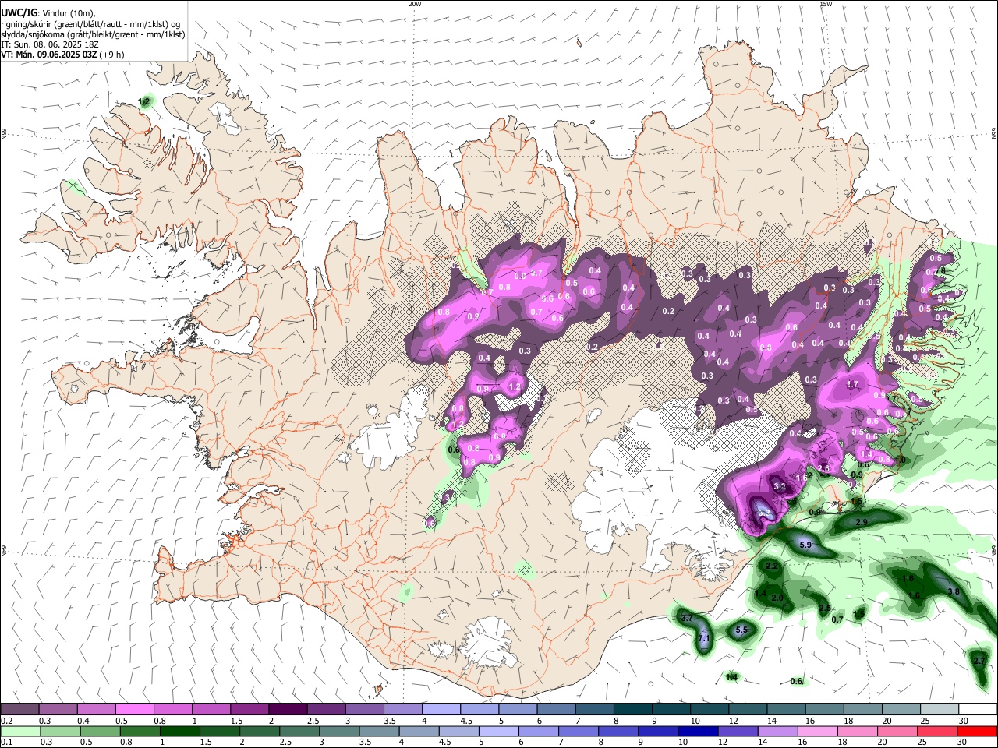998x748 pixels.
Task: Click the 'VT: Mán. 09.06.2025 03Z' line
Action: pos(62,55)
